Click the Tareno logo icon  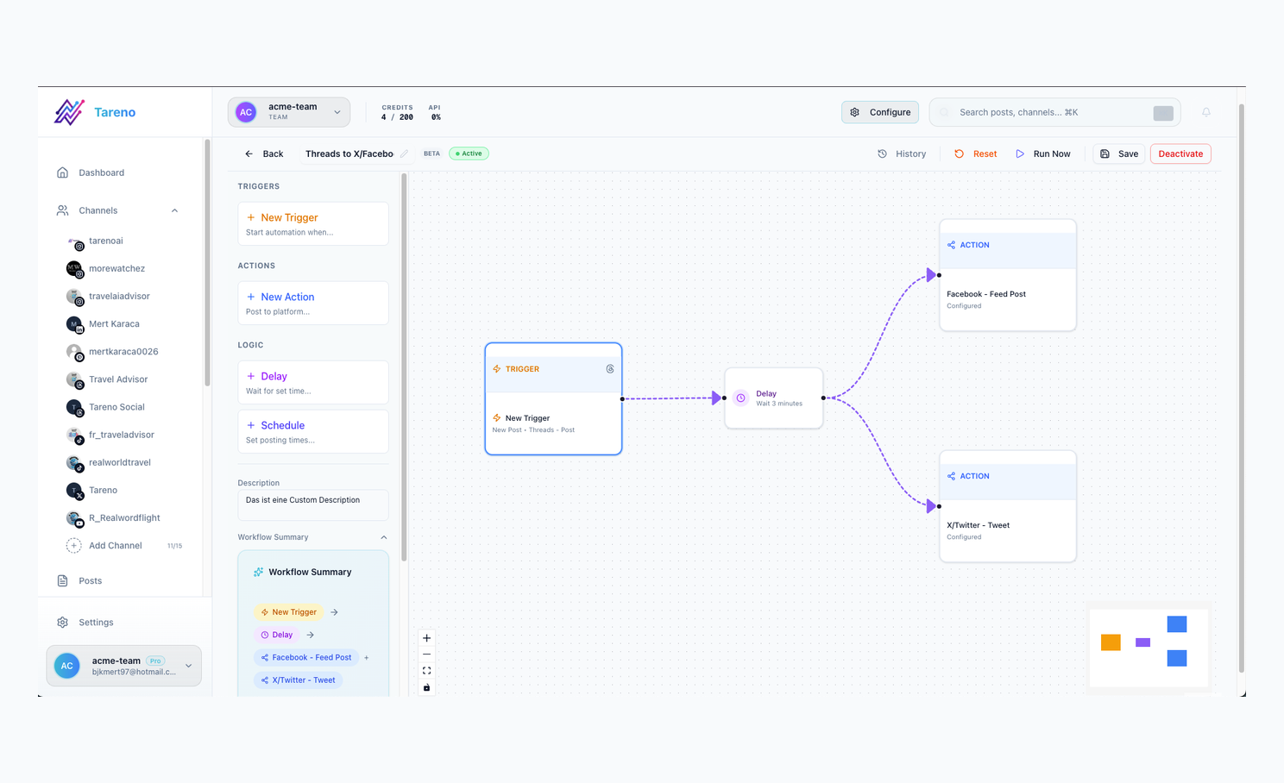pos(69,112)
